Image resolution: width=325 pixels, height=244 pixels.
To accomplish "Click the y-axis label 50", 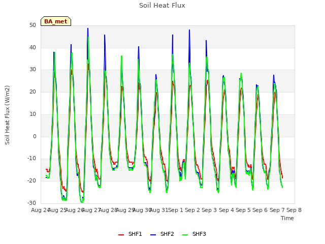I will (32, 25).
